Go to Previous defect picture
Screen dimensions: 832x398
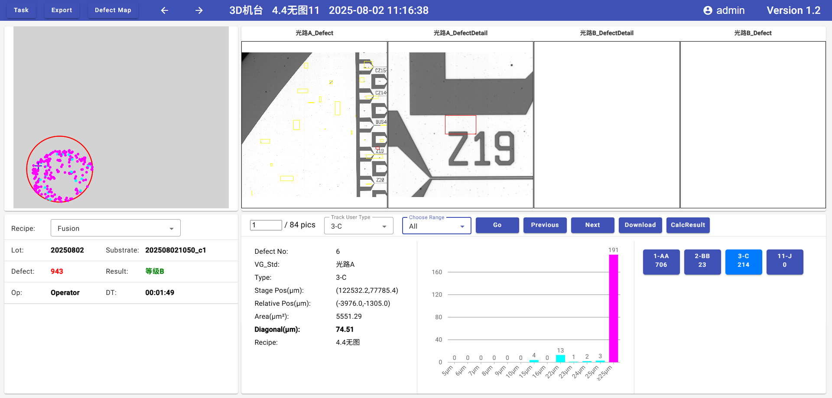point(545,225)
